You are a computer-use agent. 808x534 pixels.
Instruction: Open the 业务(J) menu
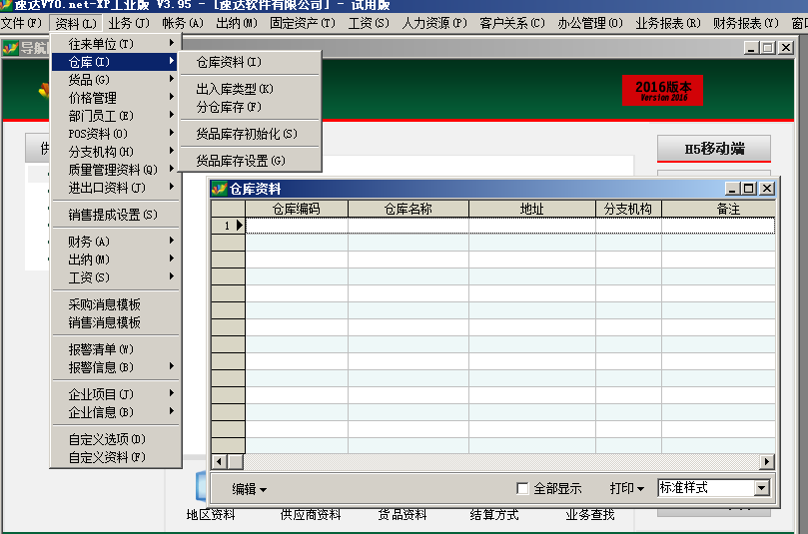(129, 24)
